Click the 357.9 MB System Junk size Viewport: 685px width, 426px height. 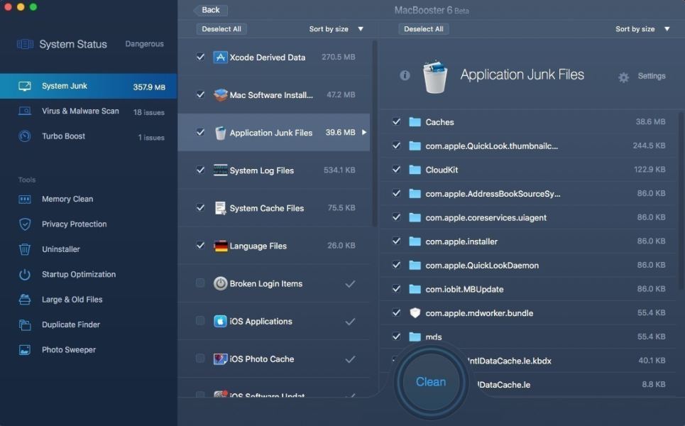click(x=149, y=87)
